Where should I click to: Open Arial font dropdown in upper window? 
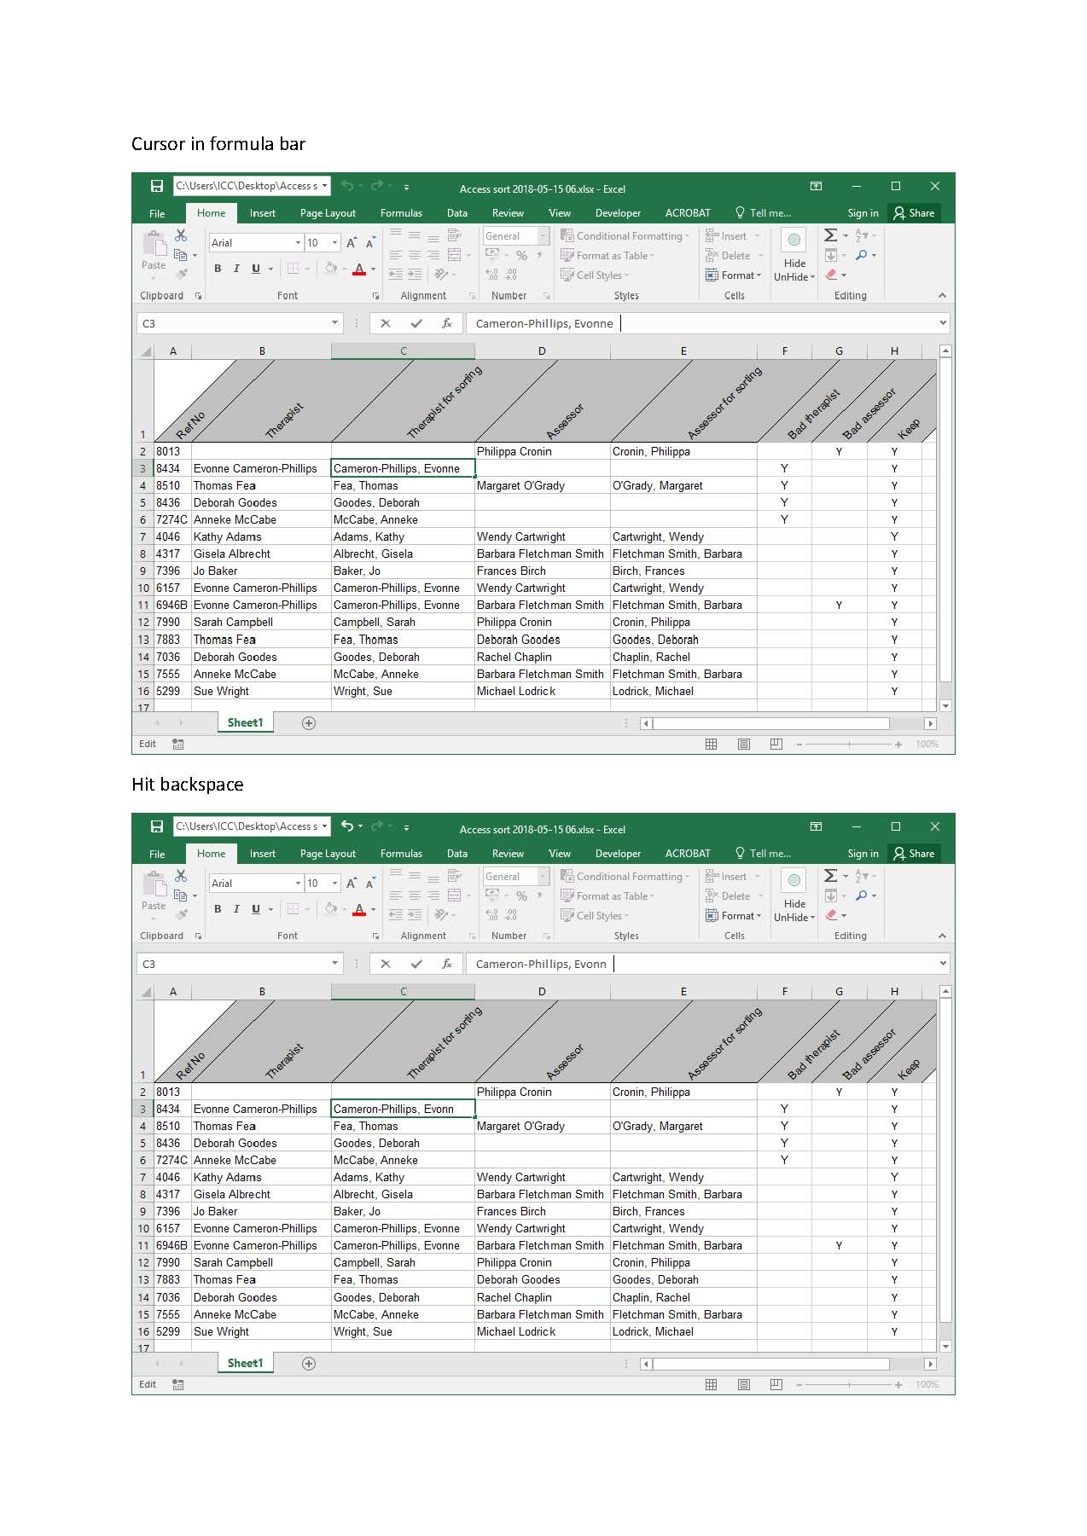point(298,243)
